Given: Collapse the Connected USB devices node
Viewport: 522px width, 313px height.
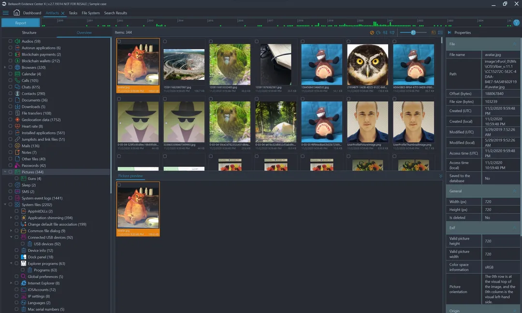Looking at the screenshot, I should point(12,237).
